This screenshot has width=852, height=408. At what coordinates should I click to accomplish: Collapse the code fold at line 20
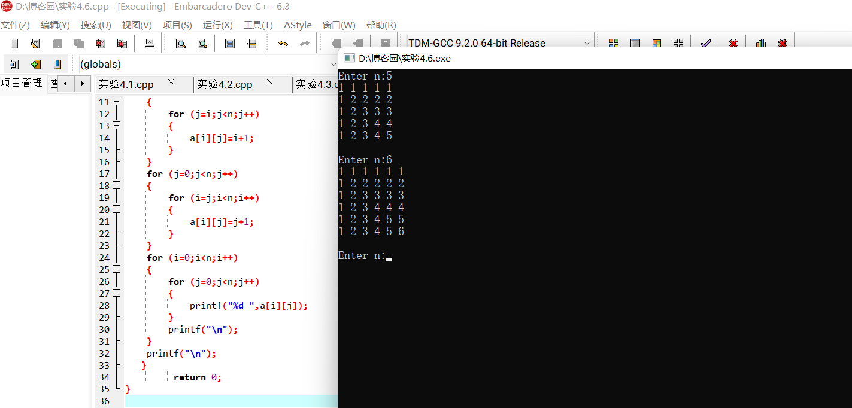click(116, 209)
